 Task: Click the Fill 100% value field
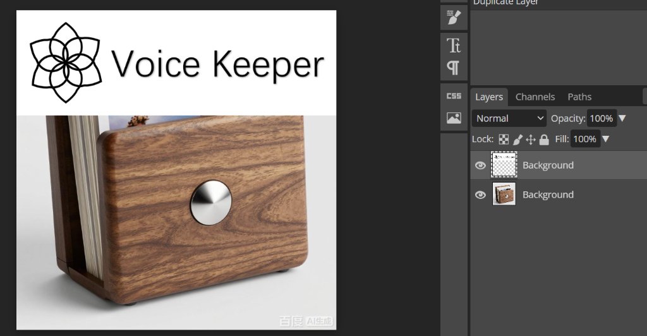[584, 139]
